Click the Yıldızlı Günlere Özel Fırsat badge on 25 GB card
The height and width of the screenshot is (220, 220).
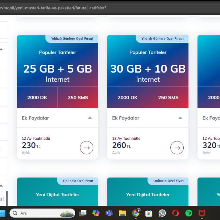72,39
